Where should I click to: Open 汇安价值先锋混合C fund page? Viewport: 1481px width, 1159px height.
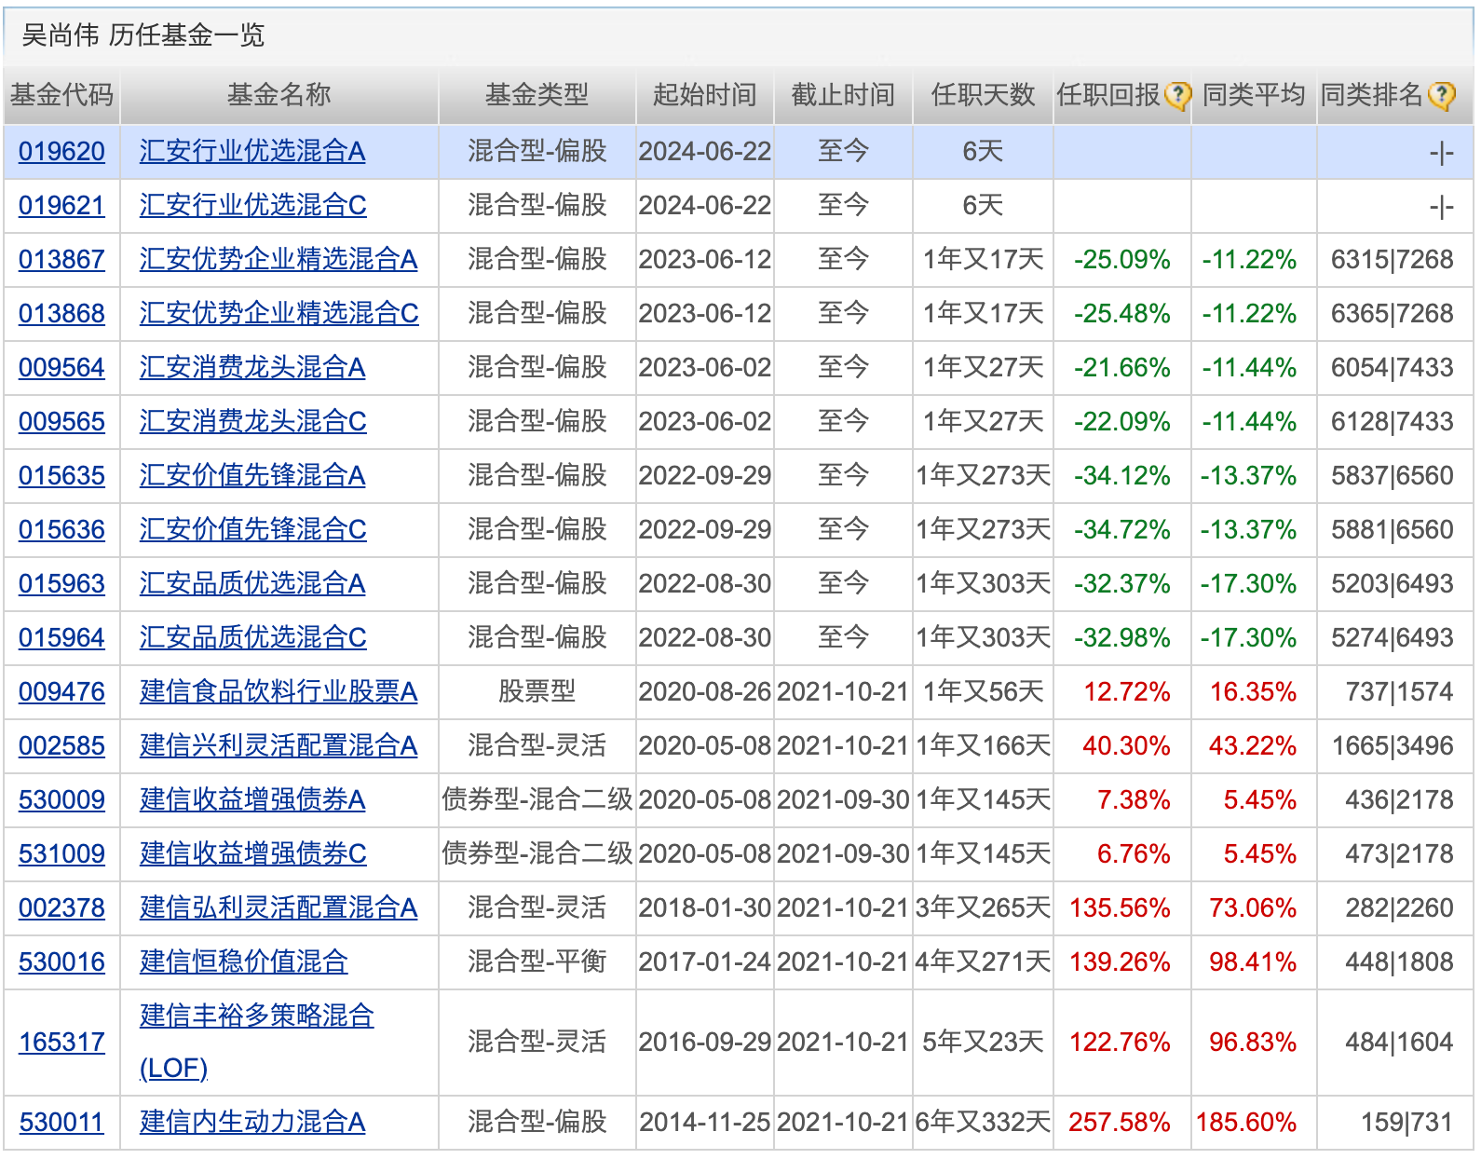click(x=253, y=529)
